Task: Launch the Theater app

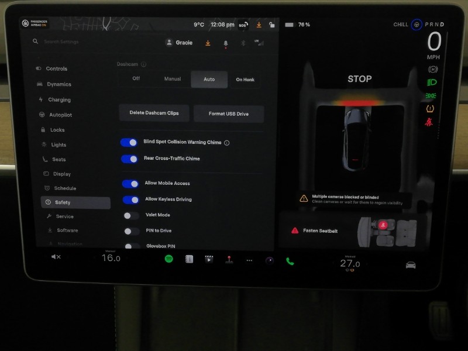Action: coord(209,258)
